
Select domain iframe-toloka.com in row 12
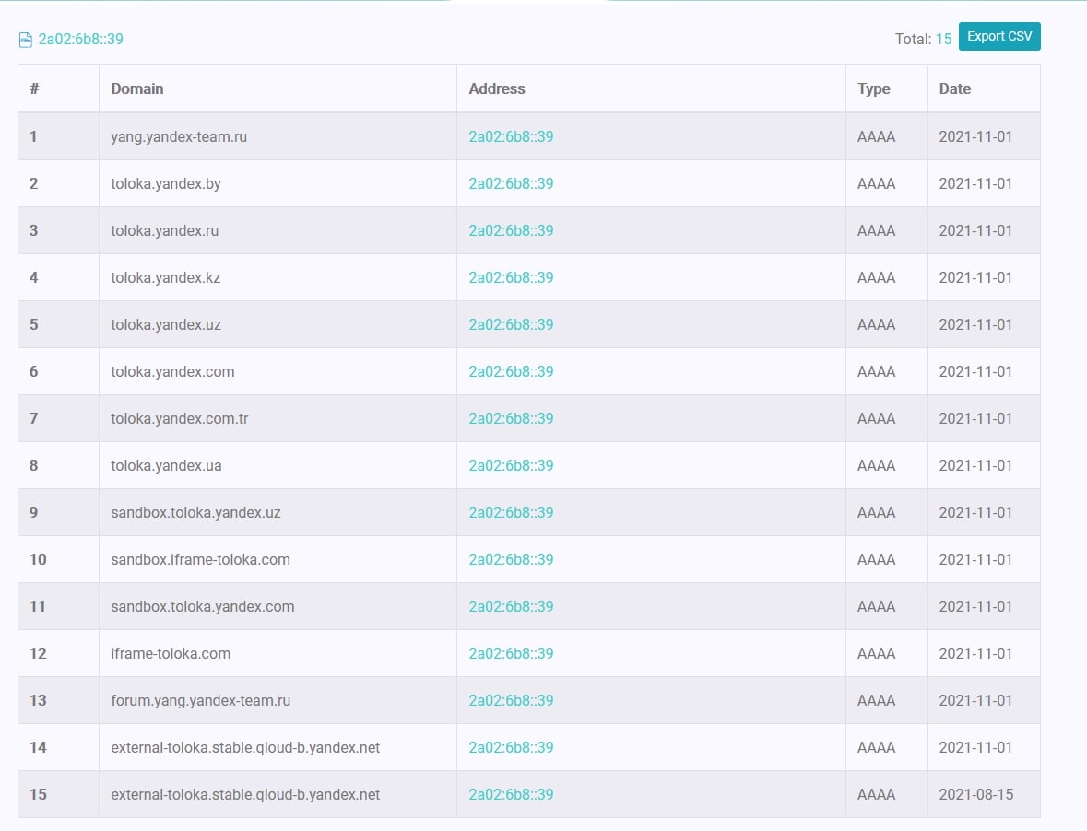[x=171, y=654]
